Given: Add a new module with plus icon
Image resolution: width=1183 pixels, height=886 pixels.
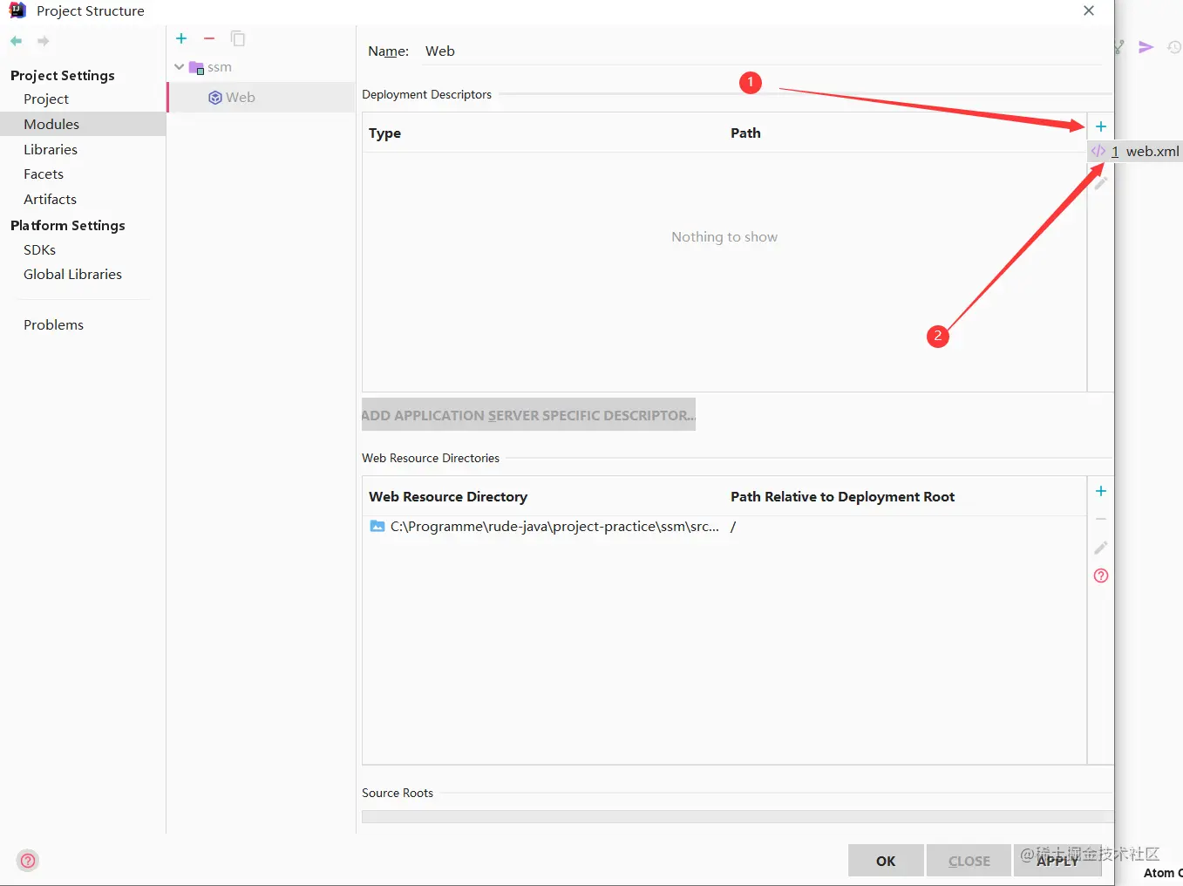Looking at the screenshot, I should 181,38.
